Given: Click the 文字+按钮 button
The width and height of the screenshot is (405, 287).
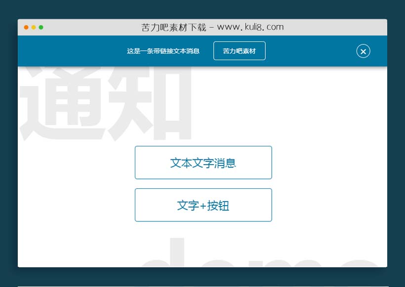Looking at the screenshot, I should pos(203,205).
